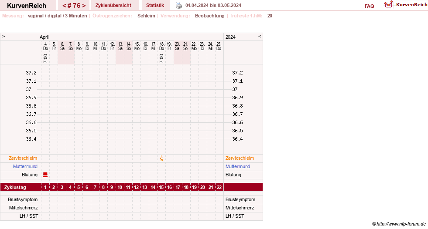This screenshot has width=428, height=229.
Task: Click the Zyklustag row label
Action: pyautogui.click(x=15, y=187)
